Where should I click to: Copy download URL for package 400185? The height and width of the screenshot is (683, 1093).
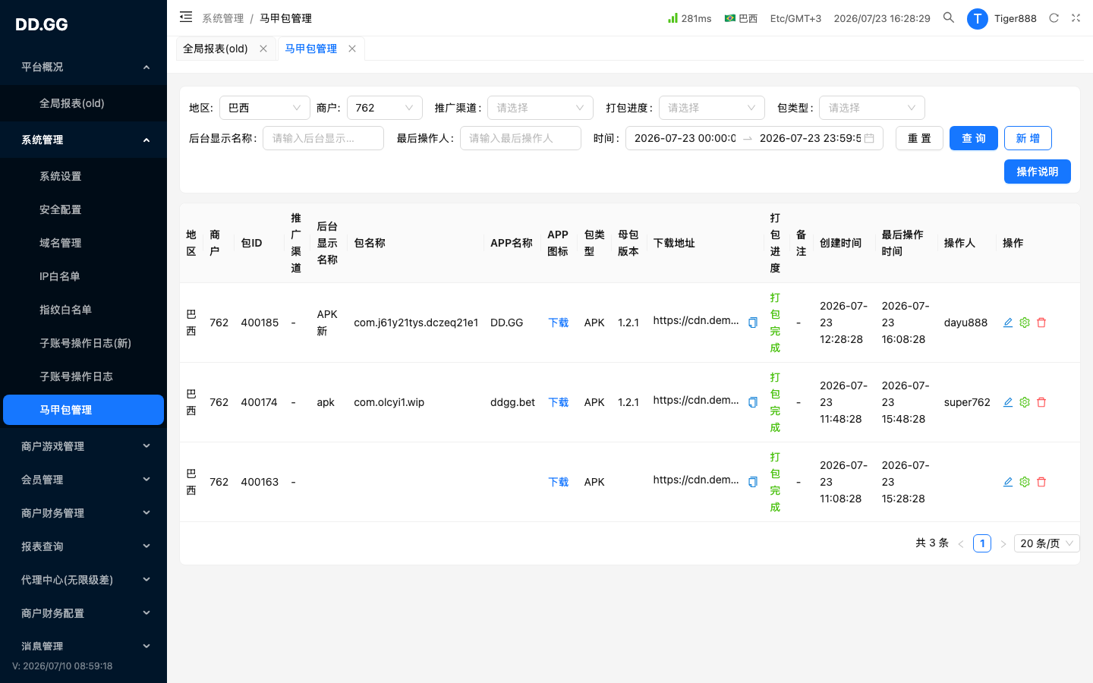coord(753,323)
